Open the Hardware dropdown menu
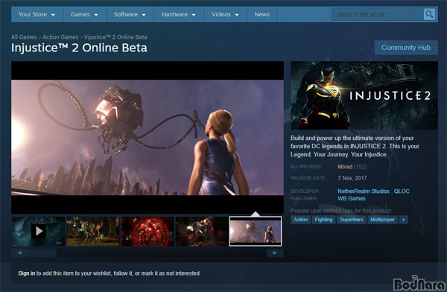447x292 pixels. [x=179, y=14]
